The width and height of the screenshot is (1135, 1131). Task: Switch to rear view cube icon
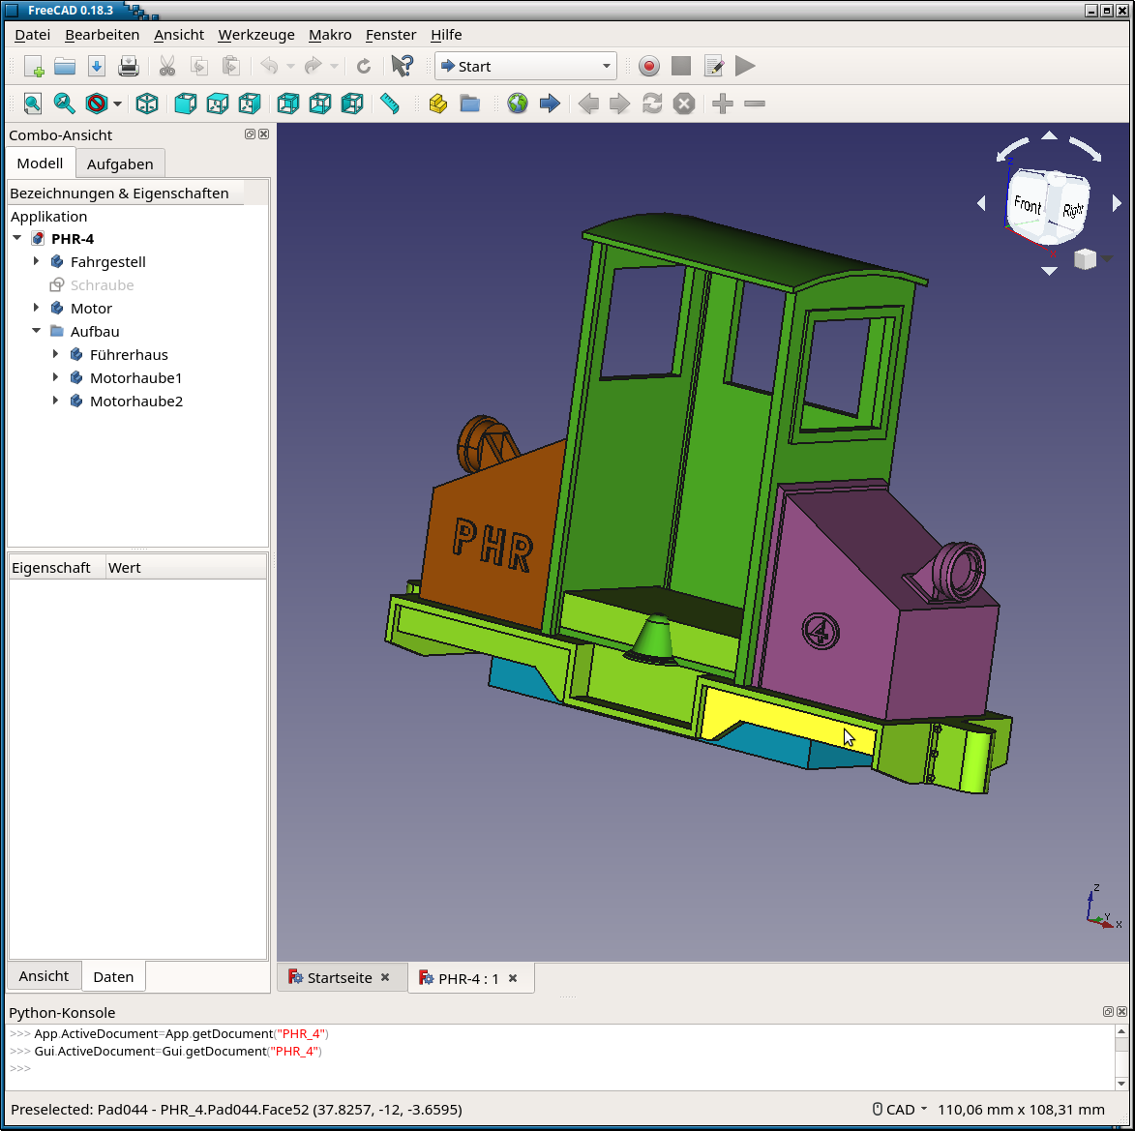(288, 104)
